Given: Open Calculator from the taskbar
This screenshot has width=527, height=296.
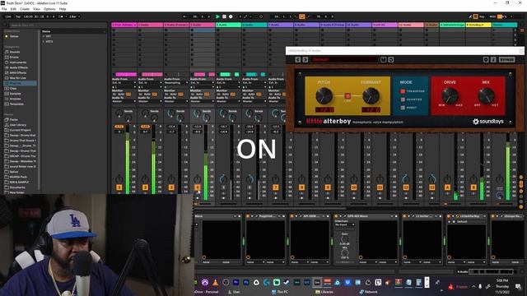Looking at the screenshot, I should click(x=419, y=283).
